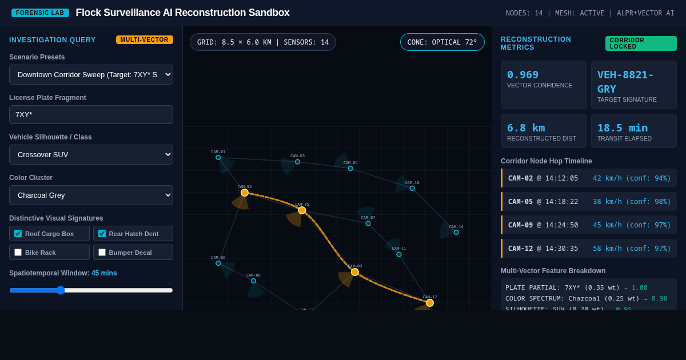686x360 pixels.
Task: Select the CAM-02 highlighted camera node
Action: click(245, 193)
